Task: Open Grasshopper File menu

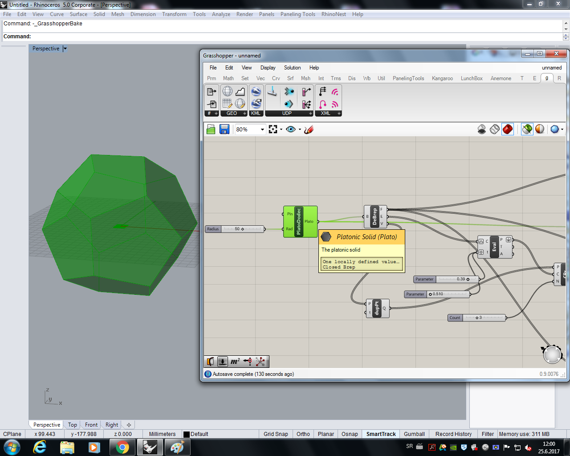Action: pyautogui.click(x=213, y=68)
